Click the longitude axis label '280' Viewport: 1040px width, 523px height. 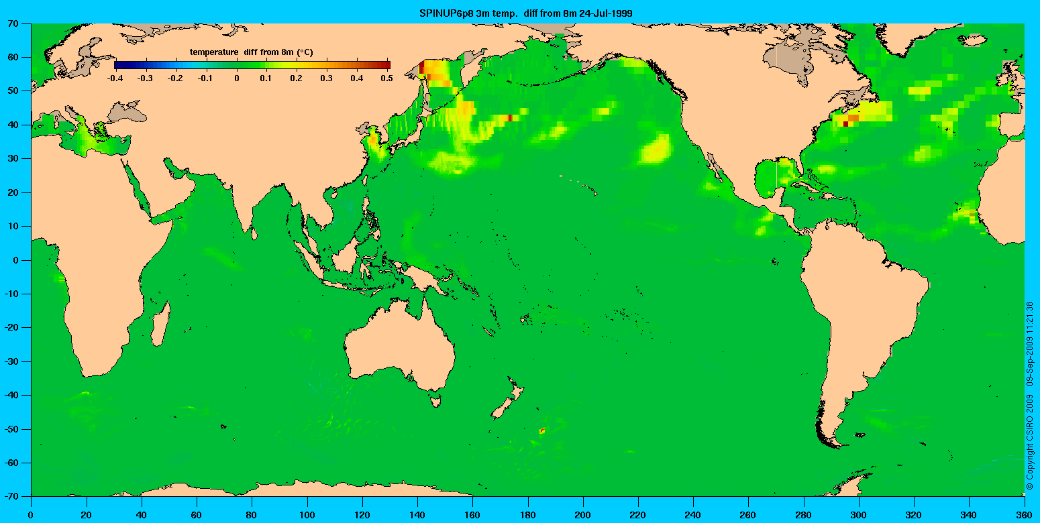coord(803,516)
